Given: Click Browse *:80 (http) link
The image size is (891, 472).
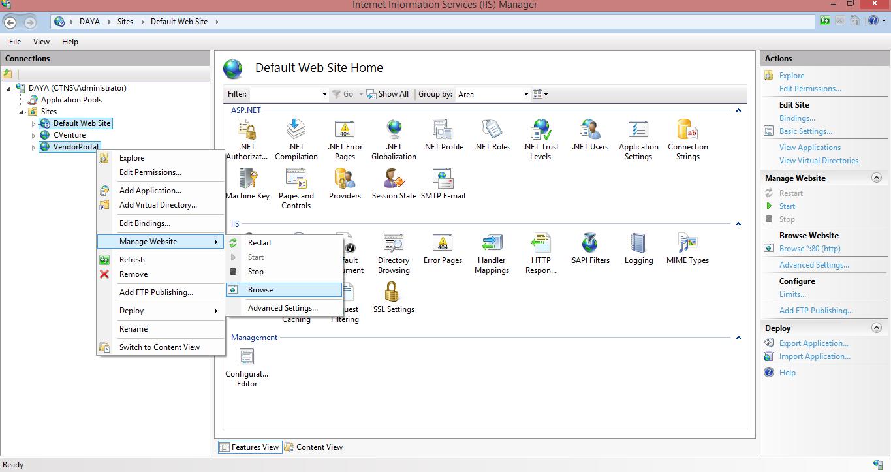Looking at the screenshot, I should click(x=810, y=249).
